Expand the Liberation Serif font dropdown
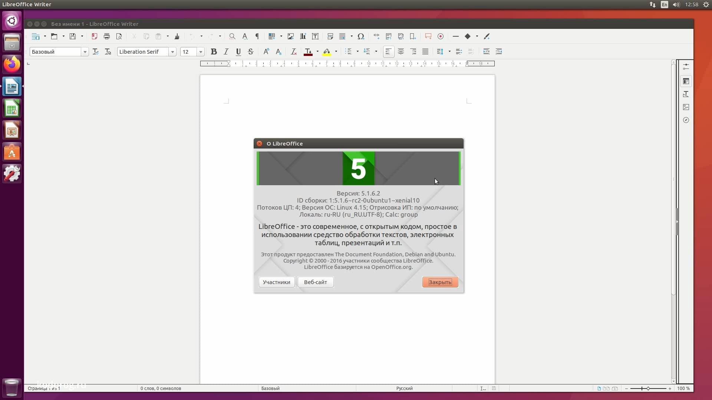 click(172, 52)
